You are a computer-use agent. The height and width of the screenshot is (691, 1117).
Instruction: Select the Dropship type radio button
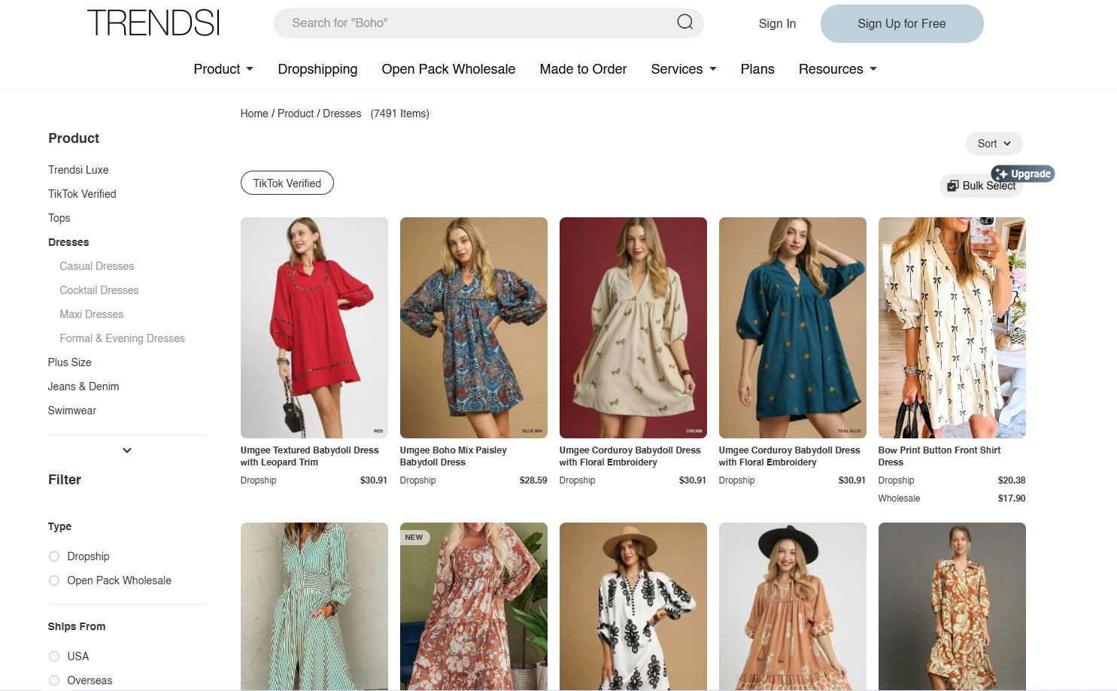coord(54,556)
